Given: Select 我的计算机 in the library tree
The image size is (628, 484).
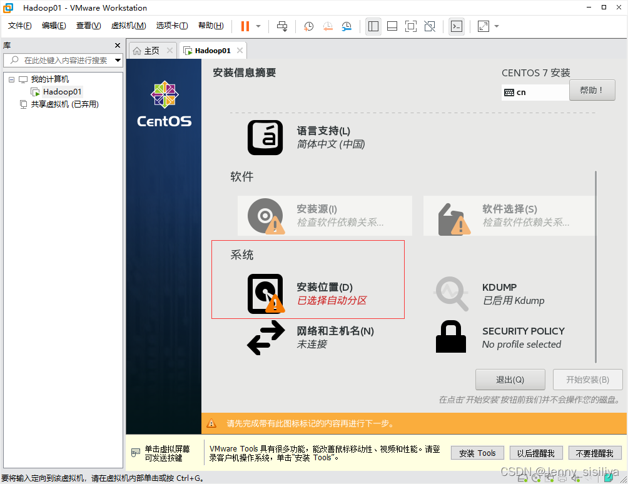Looking at the screenshot, I should click(x=49, y=79).
